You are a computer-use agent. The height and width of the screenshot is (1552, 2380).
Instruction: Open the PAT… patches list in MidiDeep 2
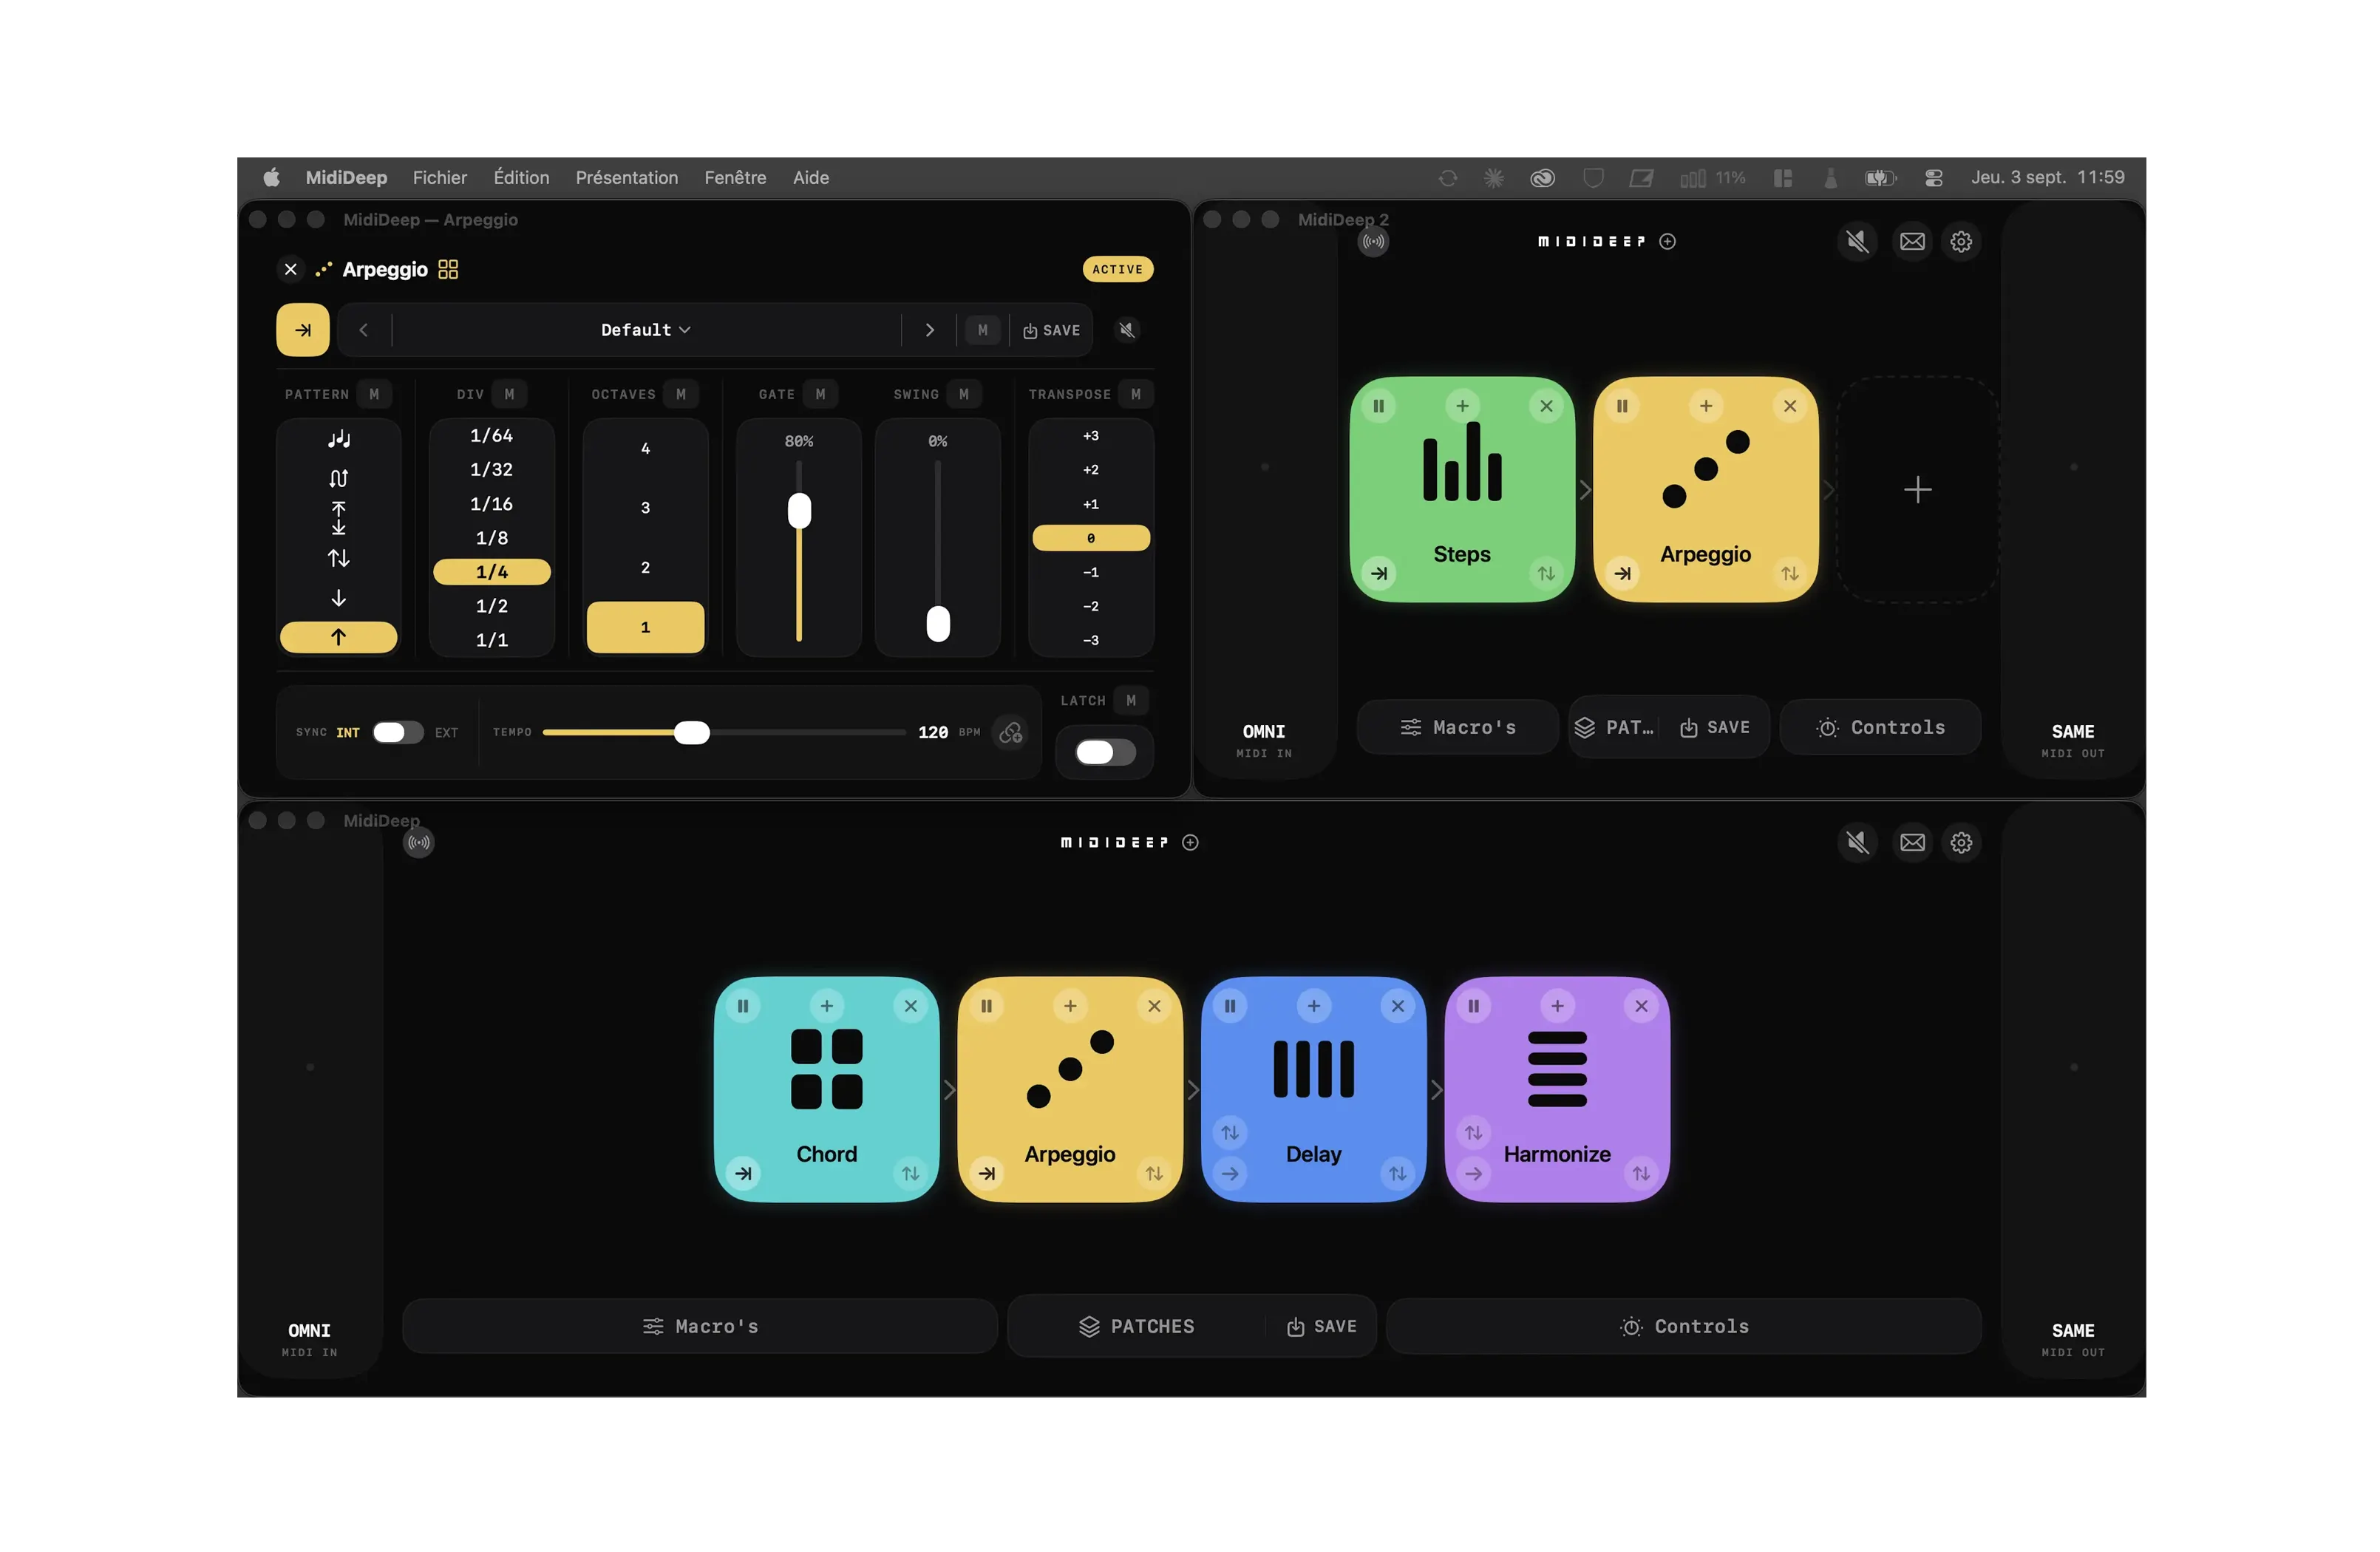click(1614, 728)
